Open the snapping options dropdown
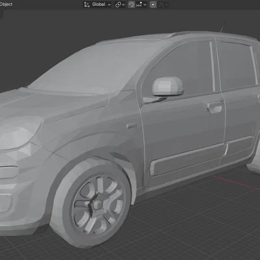This screenshot has height=260, width=260. (141, 5)
